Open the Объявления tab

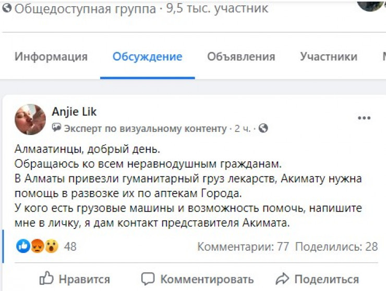pos(241,57)
